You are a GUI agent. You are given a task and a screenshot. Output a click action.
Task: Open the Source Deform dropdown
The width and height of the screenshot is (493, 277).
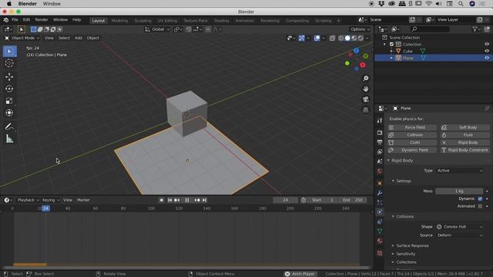pos(460,235)
